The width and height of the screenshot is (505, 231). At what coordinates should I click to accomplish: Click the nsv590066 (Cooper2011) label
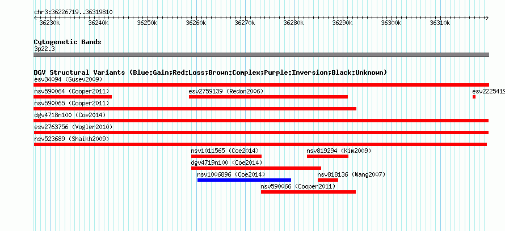click(x=298, y=186)
